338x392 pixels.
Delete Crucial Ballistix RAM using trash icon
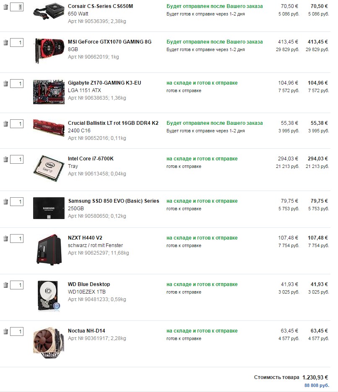6,124
